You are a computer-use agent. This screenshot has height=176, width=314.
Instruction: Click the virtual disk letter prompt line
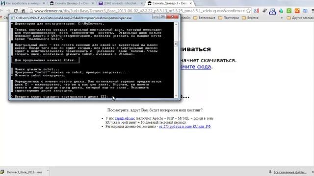click(x=60, y=97)
